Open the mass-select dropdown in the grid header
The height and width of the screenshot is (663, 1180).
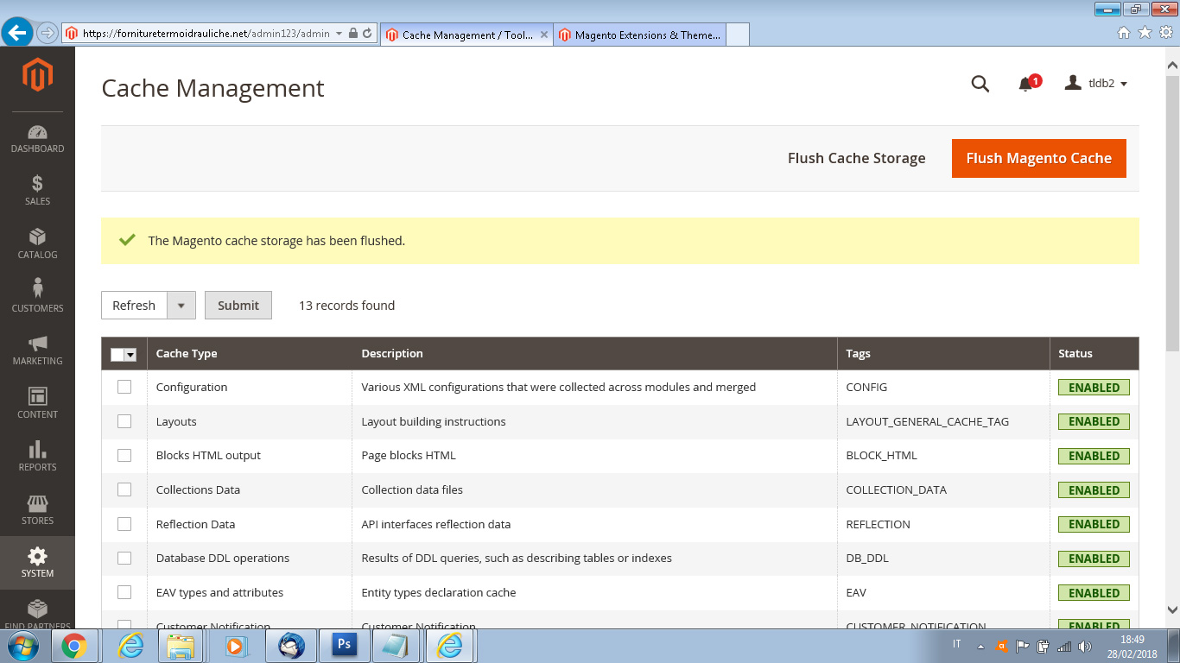(x=131, y=354)
